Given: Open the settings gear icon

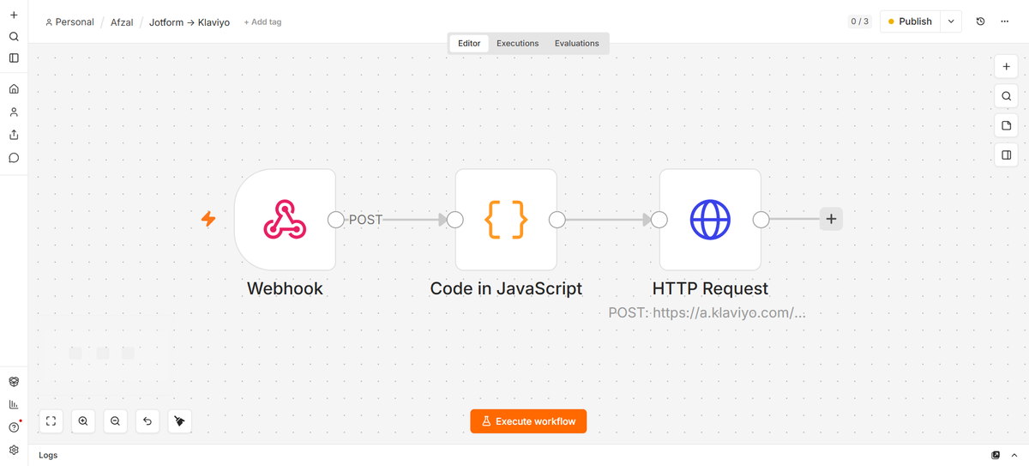Looking at the screenshot, I should click(x=14, y=450).
